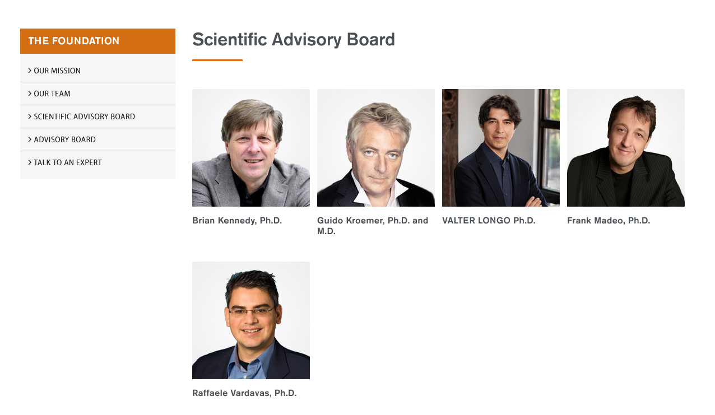Click the chevron before Scientific Advisory Board
Viewport: 715px width, 415px height.
click(x=30, y=116)
